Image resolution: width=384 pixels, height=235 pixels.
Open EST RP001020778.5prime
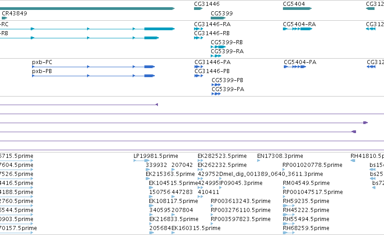[313, 165]
